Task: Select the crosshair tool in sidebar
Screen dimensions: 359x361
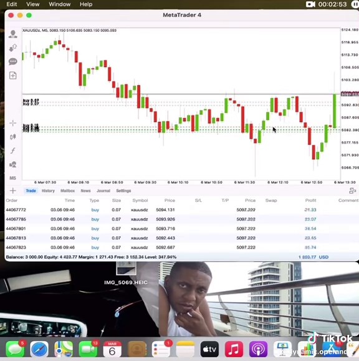Action: [13, 123]
